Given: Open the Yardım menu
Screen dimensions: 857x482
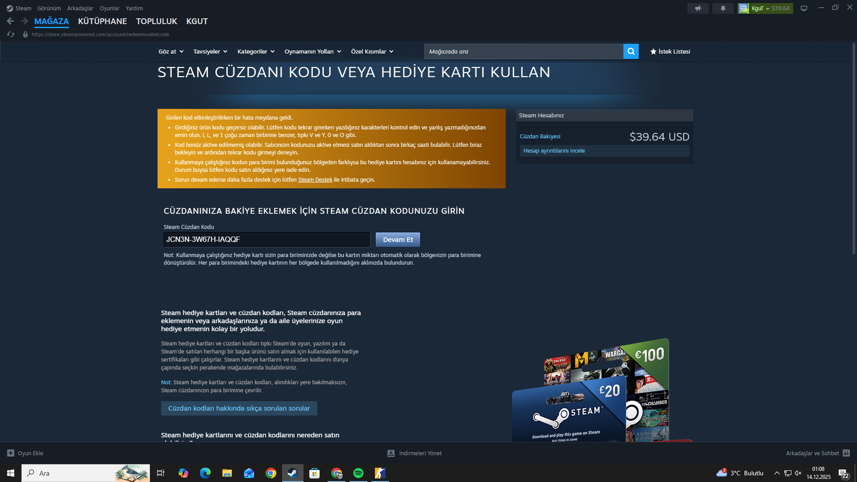Looking at the screenshot, I should 134,8.
